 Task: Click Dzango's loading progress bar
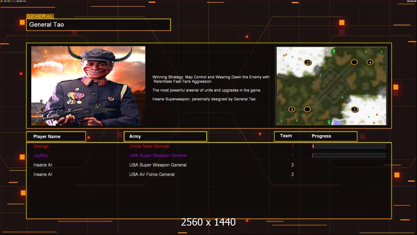click(349, 146)
